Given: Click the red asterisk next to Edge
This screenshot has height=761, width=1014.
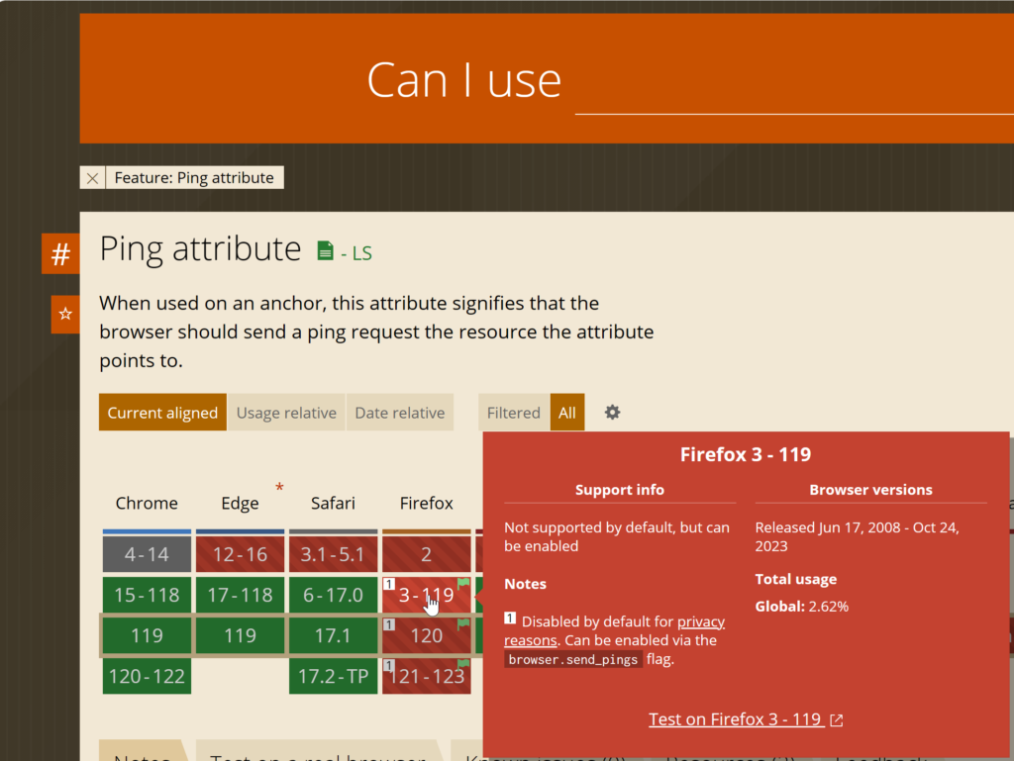Looking at the screenshot, I should (x=279, y=487).
